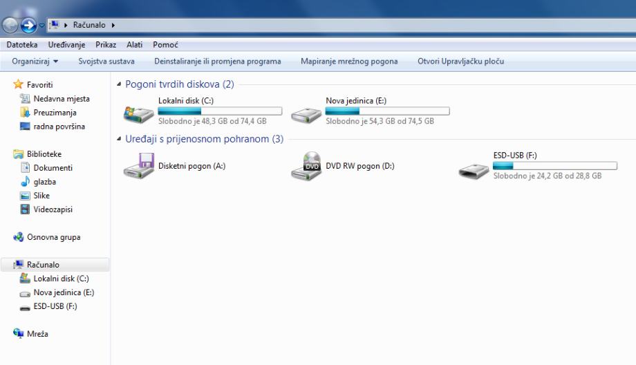This screenshot has width=636, height=365.
Task: Click Svojstva sustava toolbar button
Action: tap(106, 62)
